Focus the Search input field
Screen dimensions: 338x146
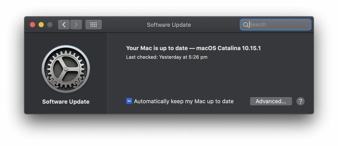276,25
